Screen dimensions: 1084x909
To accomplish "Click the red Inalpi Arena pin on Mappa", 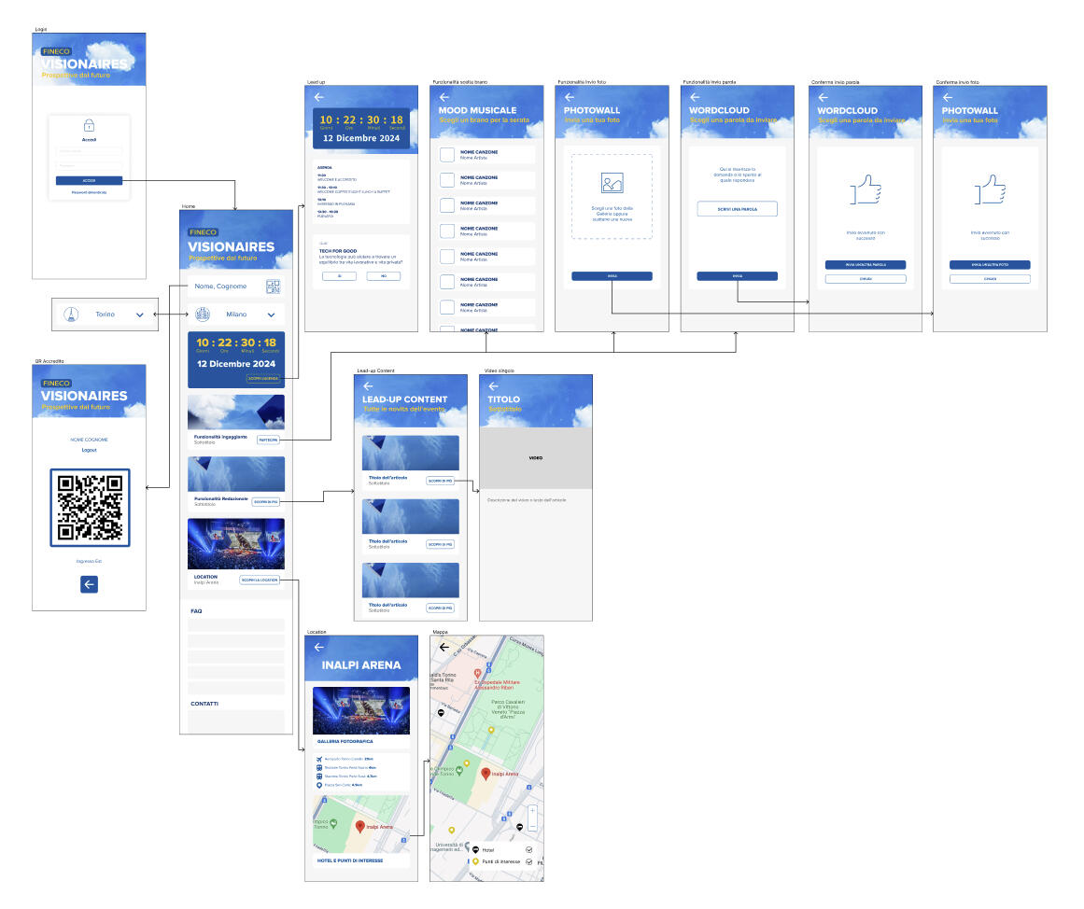I will coord(485,772).
